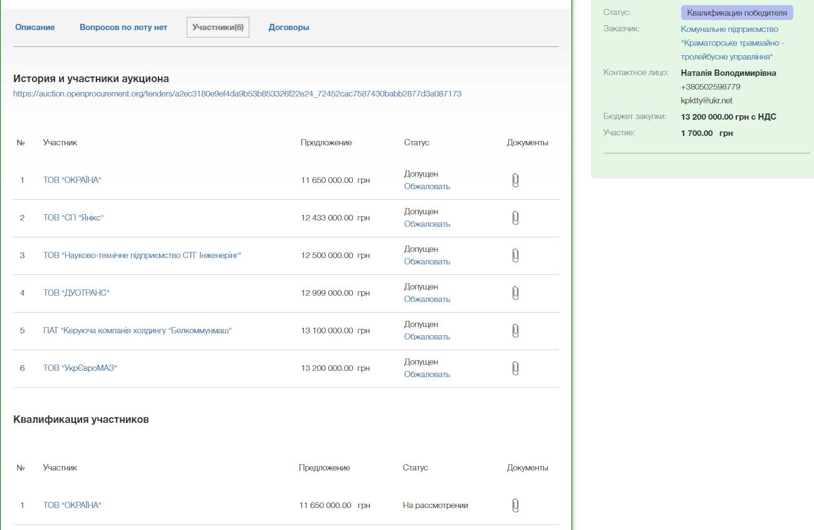
Task: Click Обжаловать for ТОВ "УкрЄвроМАЗ"
Action: click(x=427, y=375)
